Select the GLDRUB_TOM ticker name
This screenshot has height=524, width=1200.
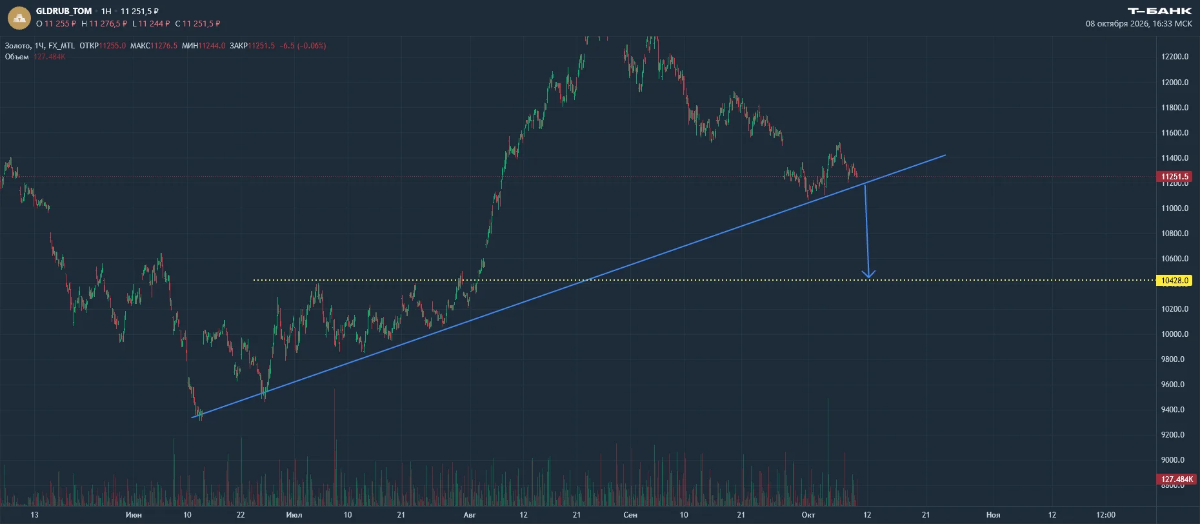click(x=64, y=11)
